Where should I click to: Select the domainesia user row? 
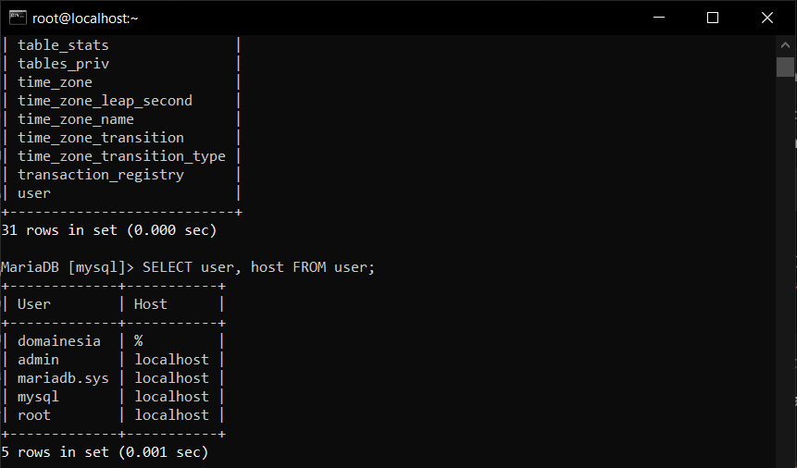59,341
